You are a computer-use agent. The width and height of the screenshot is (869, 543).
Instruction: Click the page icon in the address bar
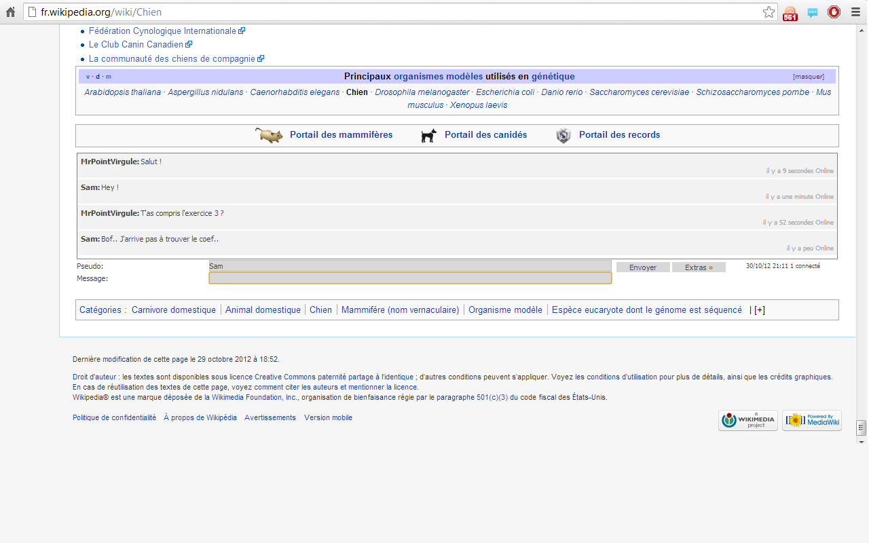point(31,12)
